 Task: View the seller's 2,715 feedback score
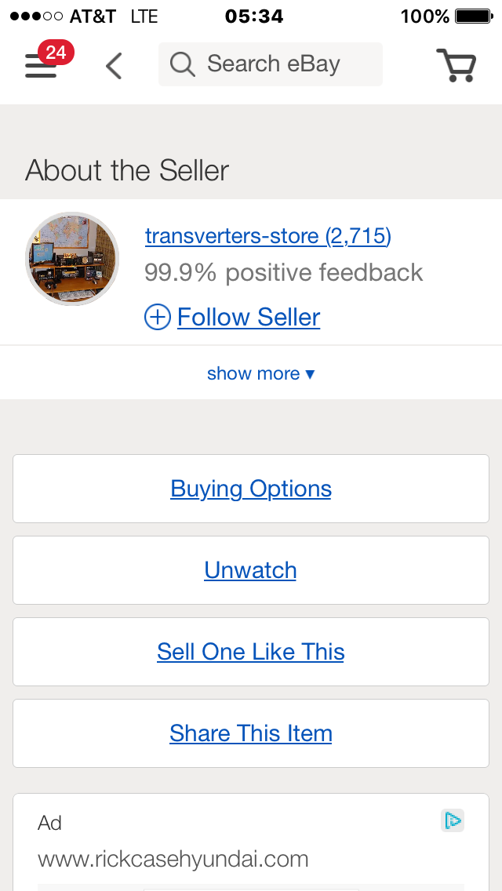point(358,235)
